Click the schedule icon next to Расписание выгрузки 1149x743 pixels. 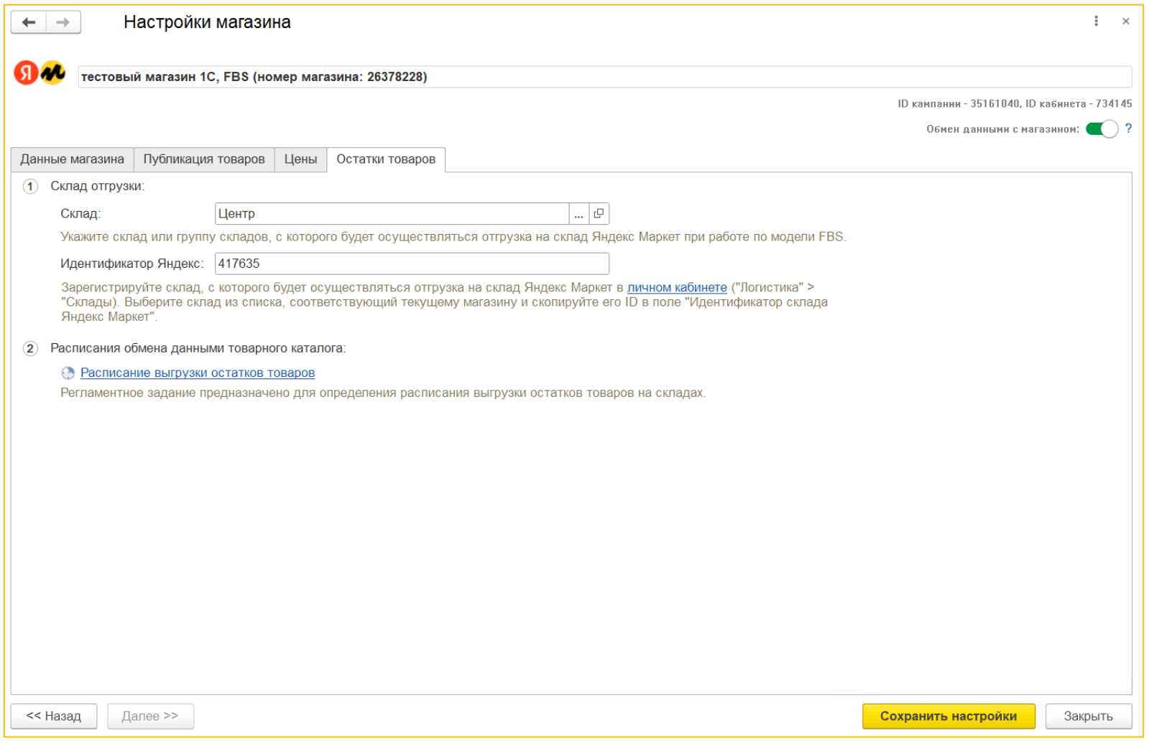pos(68,373)
